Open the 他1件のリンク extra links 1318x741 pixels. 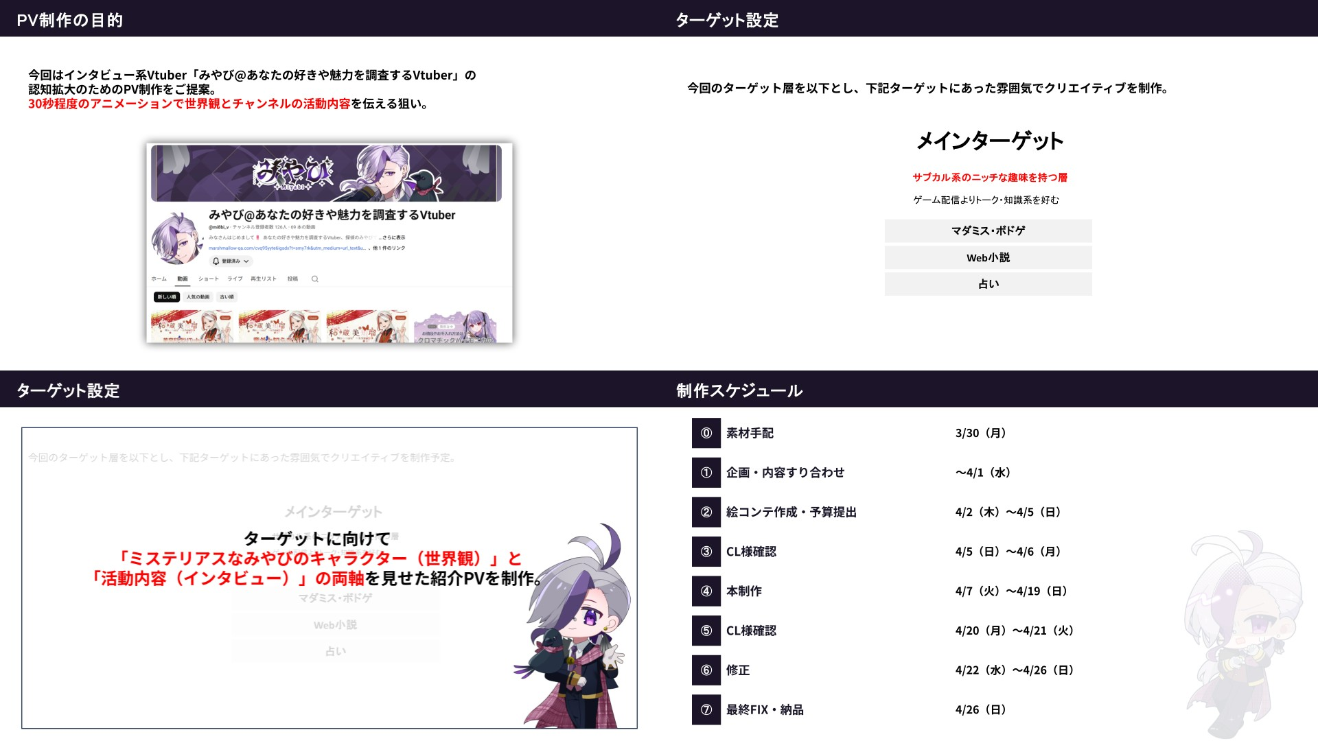(x=389, y=248)
